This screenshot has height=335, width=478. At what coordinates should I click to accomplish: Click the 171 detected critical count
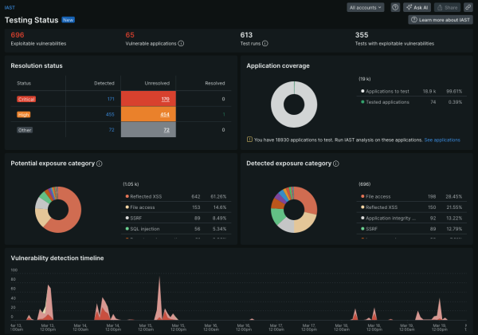click(x=111, y=99)
